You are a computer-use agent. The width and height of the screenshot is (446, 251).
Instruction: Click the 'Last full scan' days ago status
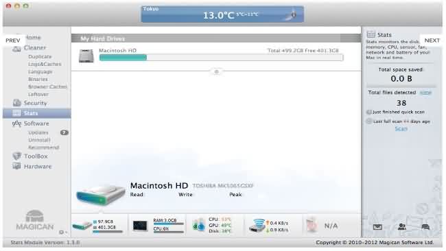[401, 121]
